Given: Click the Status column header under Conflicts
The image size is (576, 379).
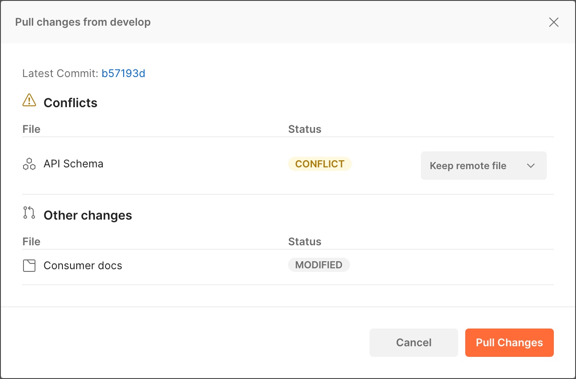Looking at the screenshot, I should pos(305,129).
